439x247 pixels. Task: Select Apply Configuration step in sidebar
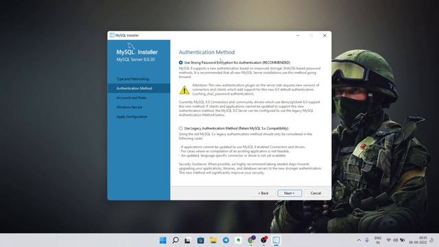point(132,117)
